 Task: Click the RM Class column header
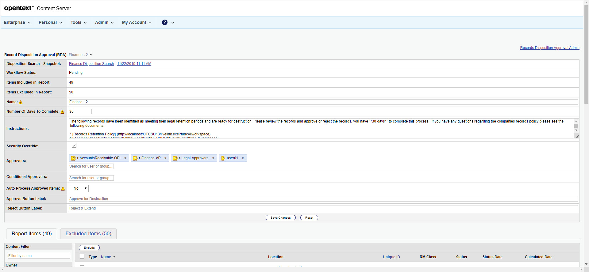(x=428, y=257)
